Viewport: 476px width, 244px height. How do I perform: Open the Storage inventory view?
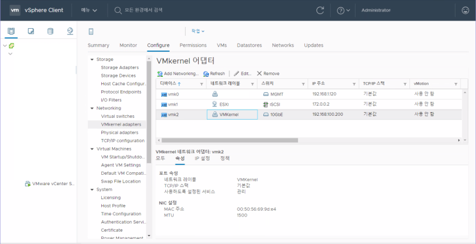pyautogui.click(x=50, y=31)
